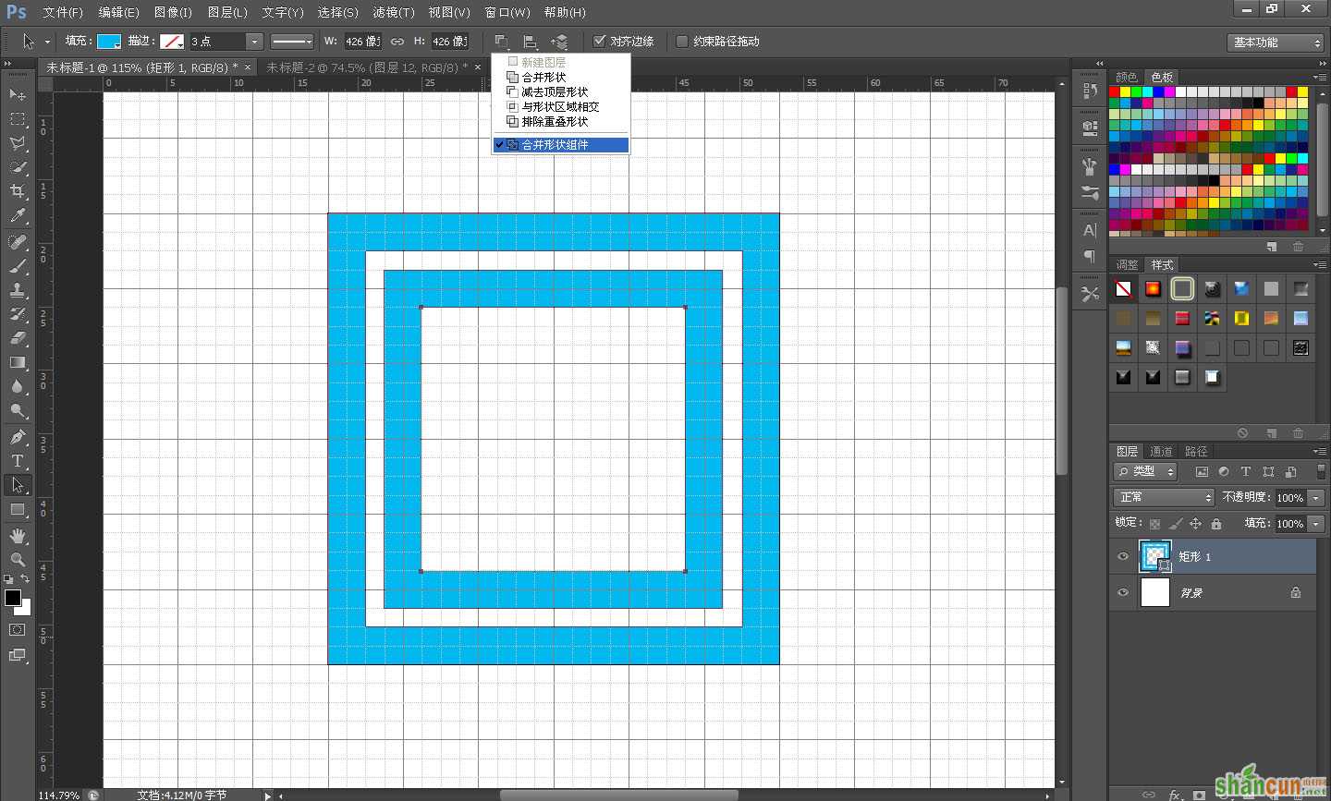Switch to the 颜色 panel tab
The image size is (1331, 801).
[1127, 77]
